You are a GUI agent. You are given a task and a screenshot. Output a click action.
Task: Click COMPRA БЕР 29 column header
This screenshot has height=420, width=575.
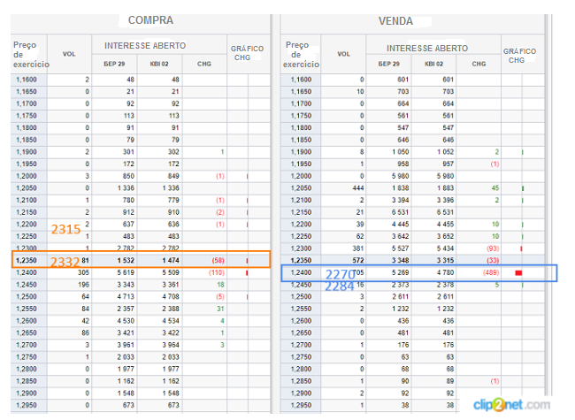tap(119, 64)
